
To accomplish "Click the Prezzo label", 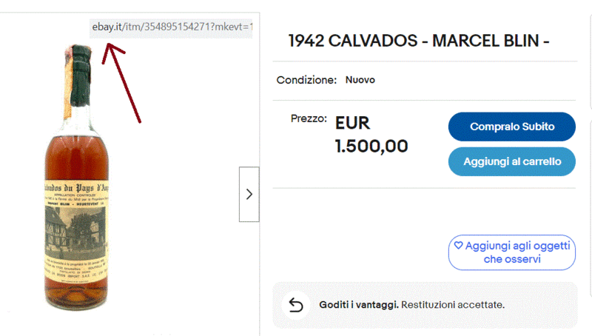I will tap(309, 118).
